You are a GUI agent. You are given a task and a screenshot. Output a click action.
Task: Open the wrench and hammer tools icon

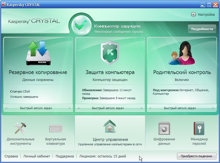coord(20,128)
